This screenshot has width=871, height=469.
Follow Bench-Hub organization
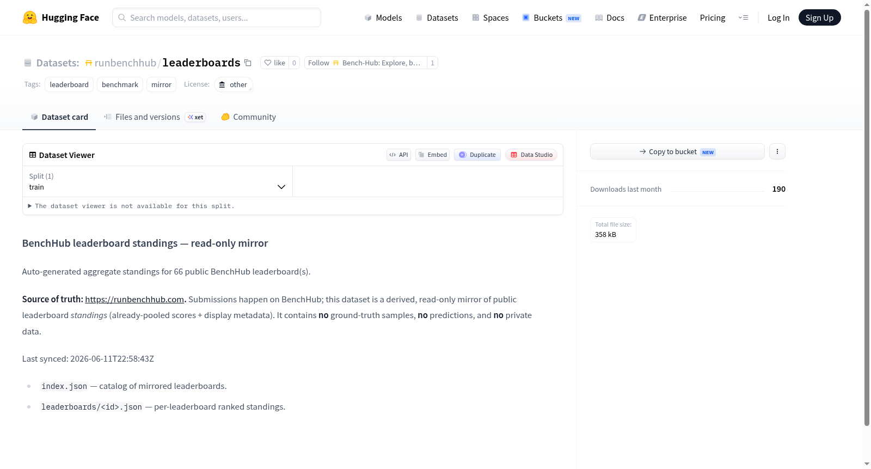365,63
